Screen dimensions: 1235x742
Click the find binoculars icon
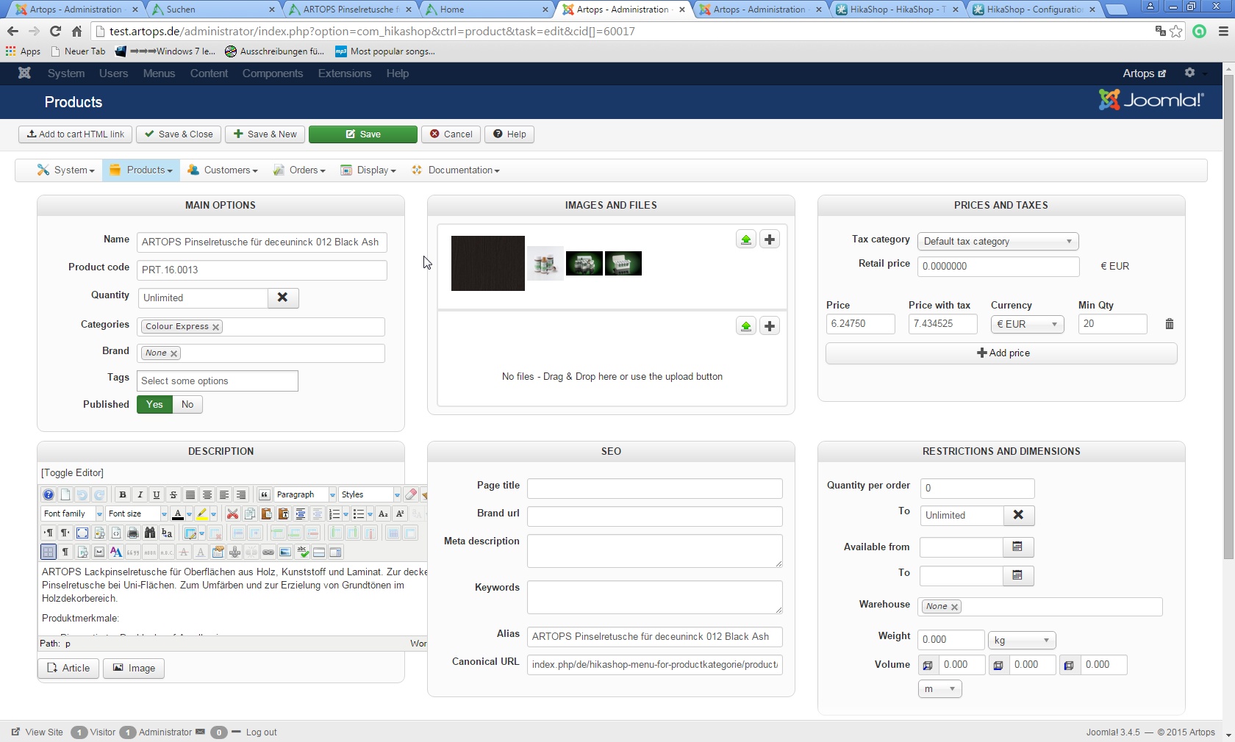pos(150,533)
